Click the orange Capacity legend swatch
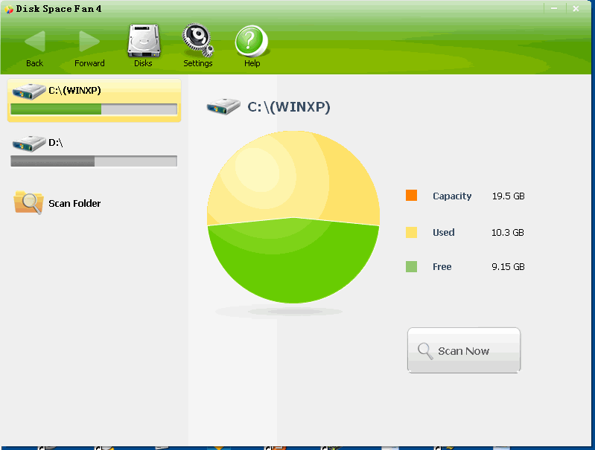 click(412, 196)
